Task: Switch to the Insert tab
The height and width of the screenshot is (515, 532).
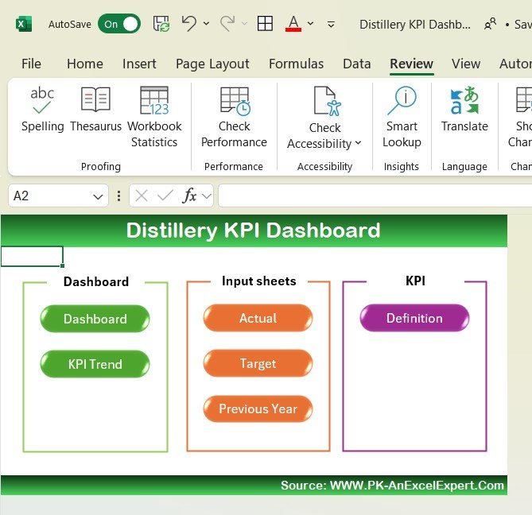Action: pos(139,64)
